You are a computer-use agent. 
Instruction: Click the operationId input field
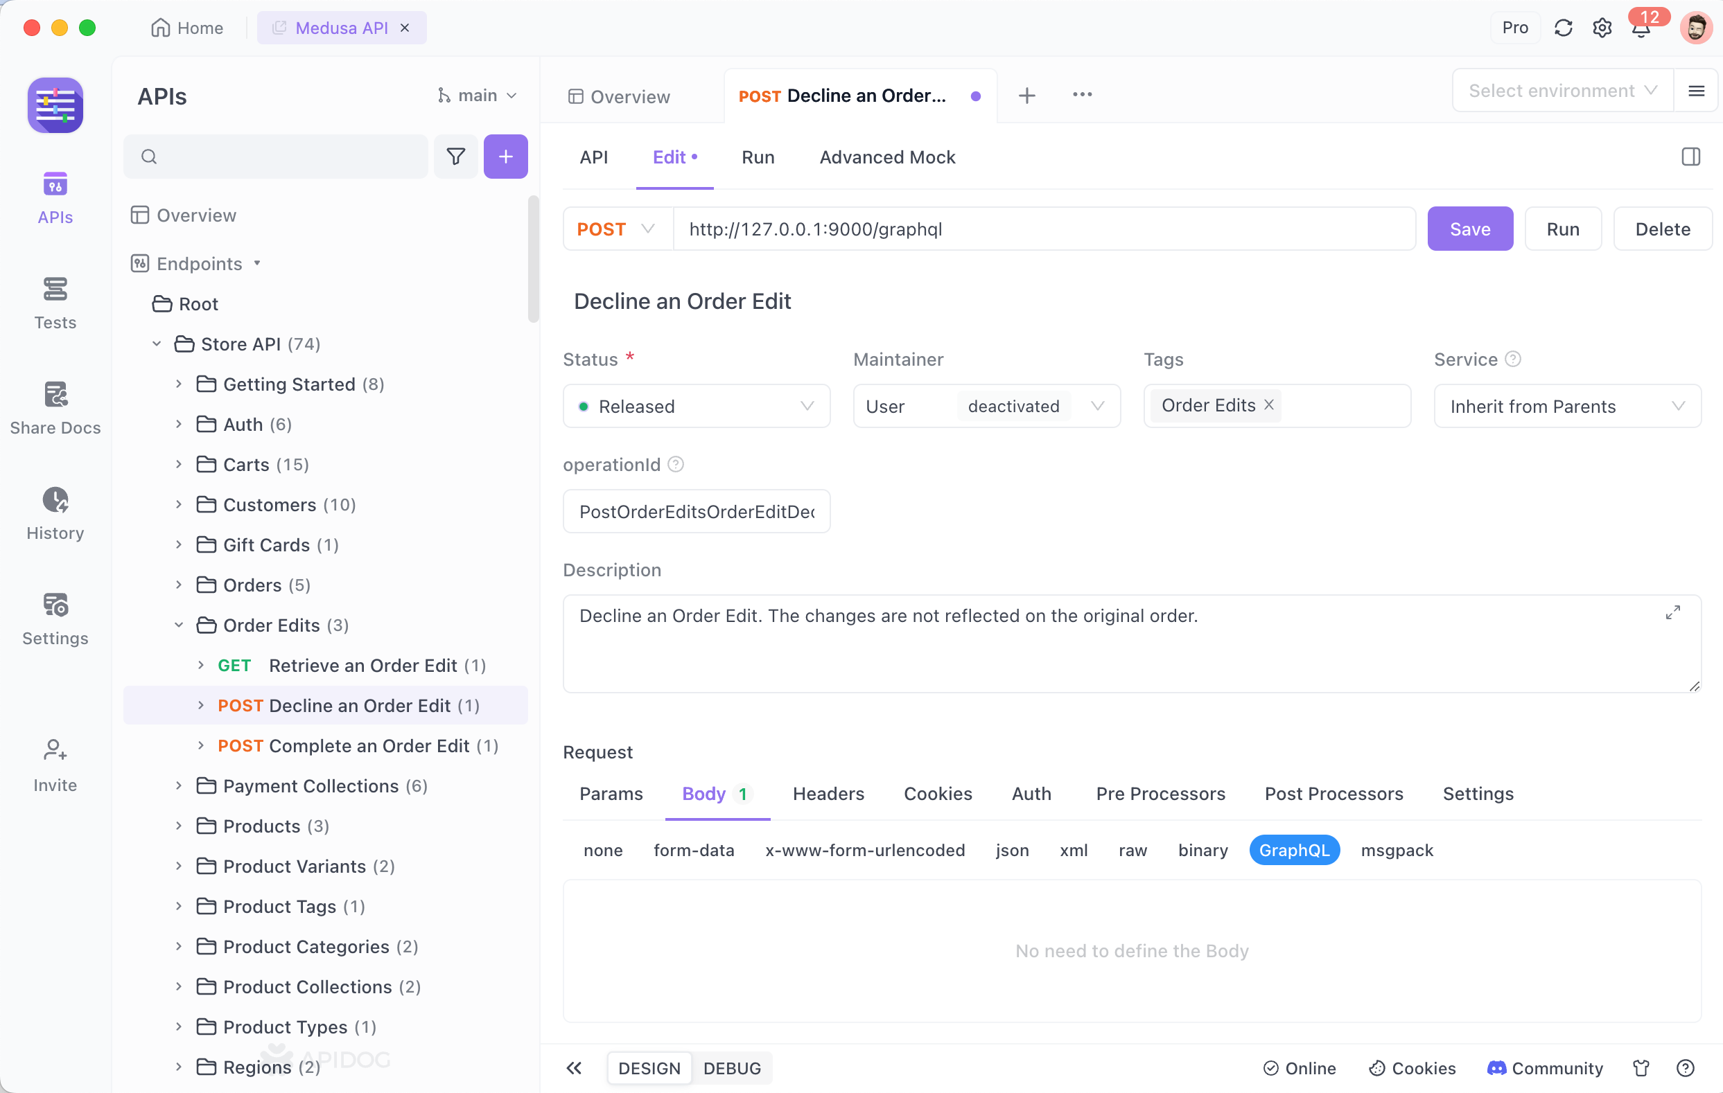pos(697,510)
